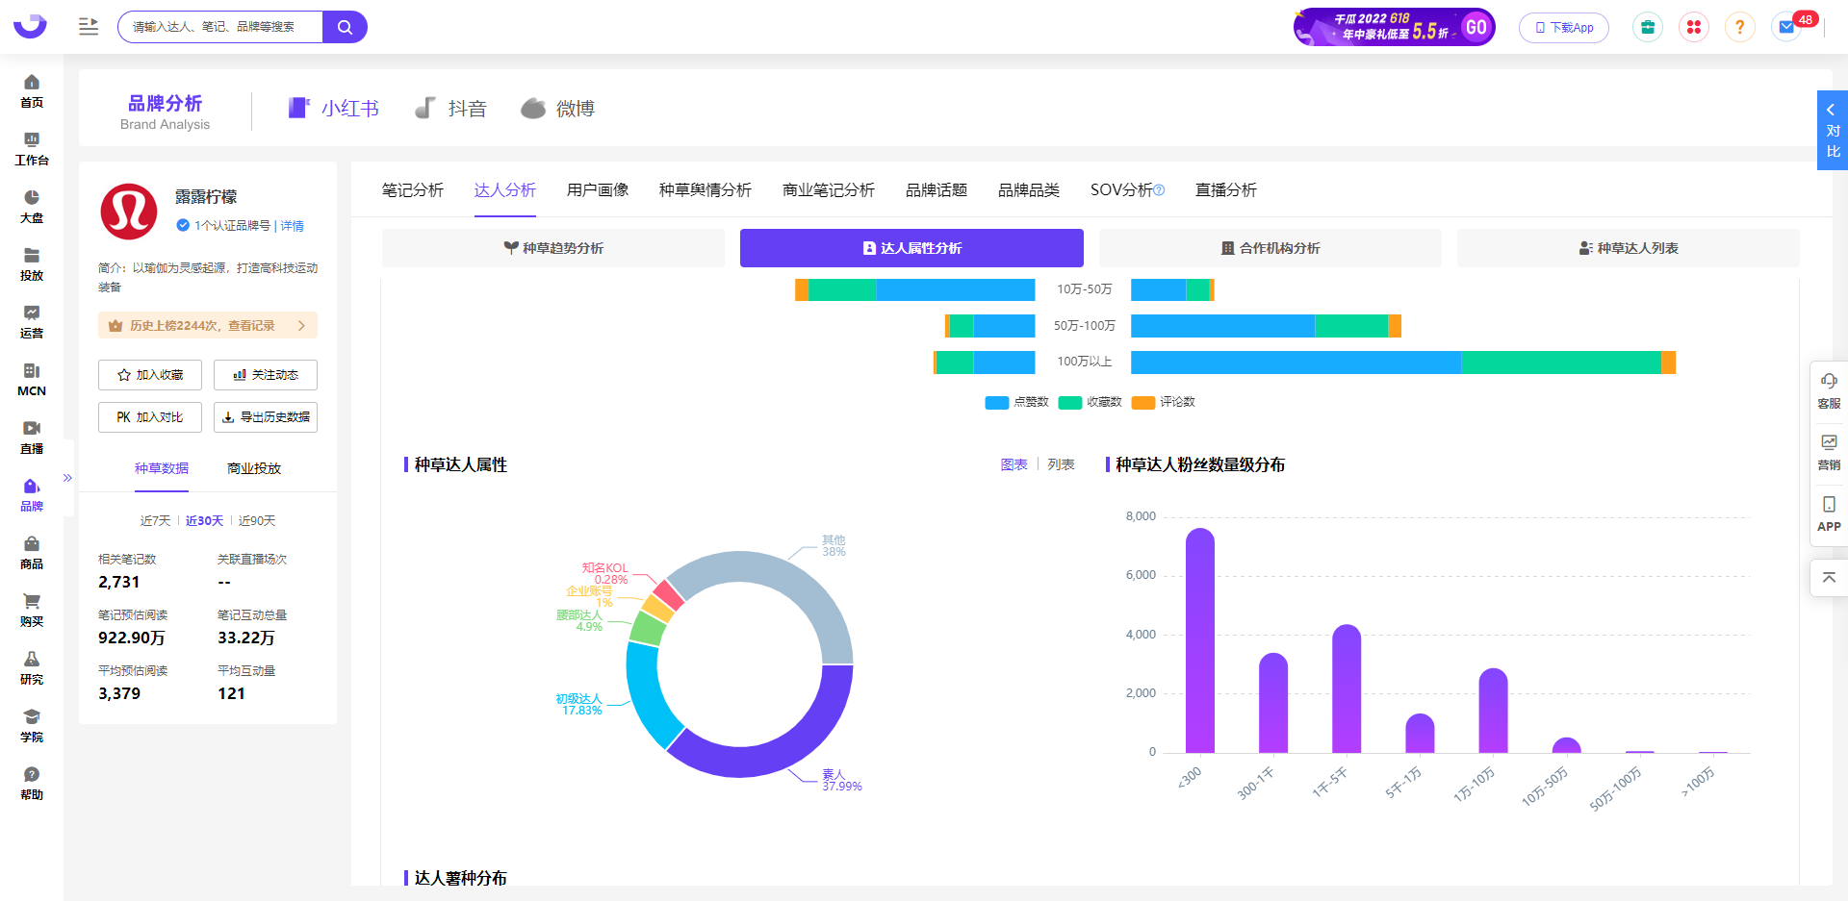Open the SOV分析 tab

pyautogui.click(x=1127, y=190)
